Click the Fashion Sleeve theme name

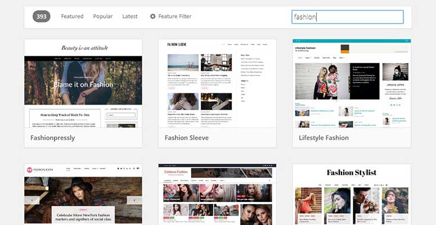point(187,138)
